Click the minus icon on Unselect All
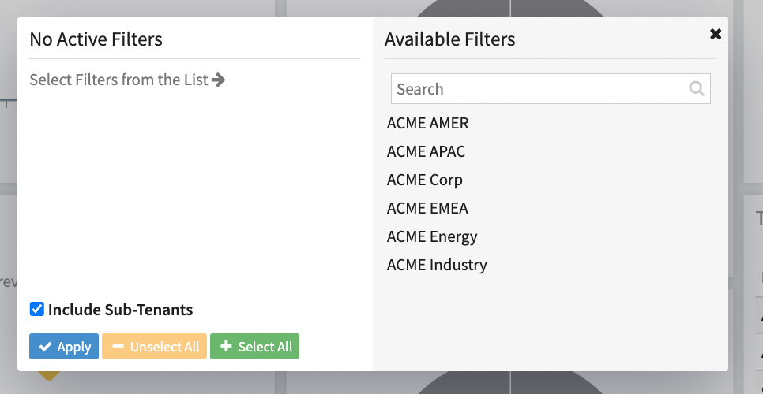 (x=118, y=347)
